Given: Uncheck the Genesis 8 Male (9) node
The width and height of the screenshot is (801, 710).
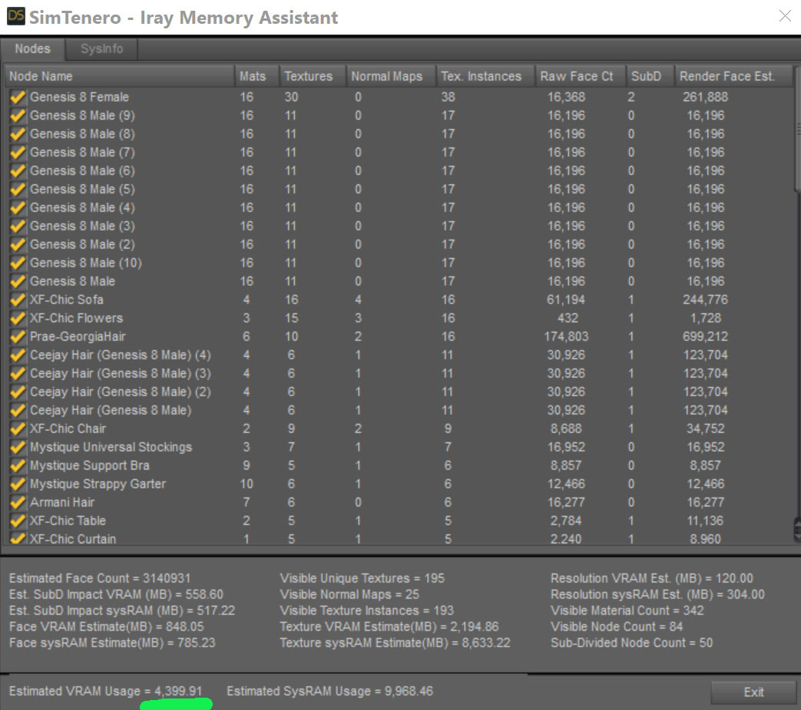Looking at the screenshot, I should 18,115.
